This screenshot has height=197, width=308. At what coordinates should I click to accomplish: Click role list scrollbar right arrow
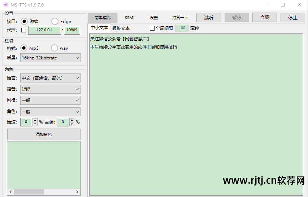tap(77, 192)
